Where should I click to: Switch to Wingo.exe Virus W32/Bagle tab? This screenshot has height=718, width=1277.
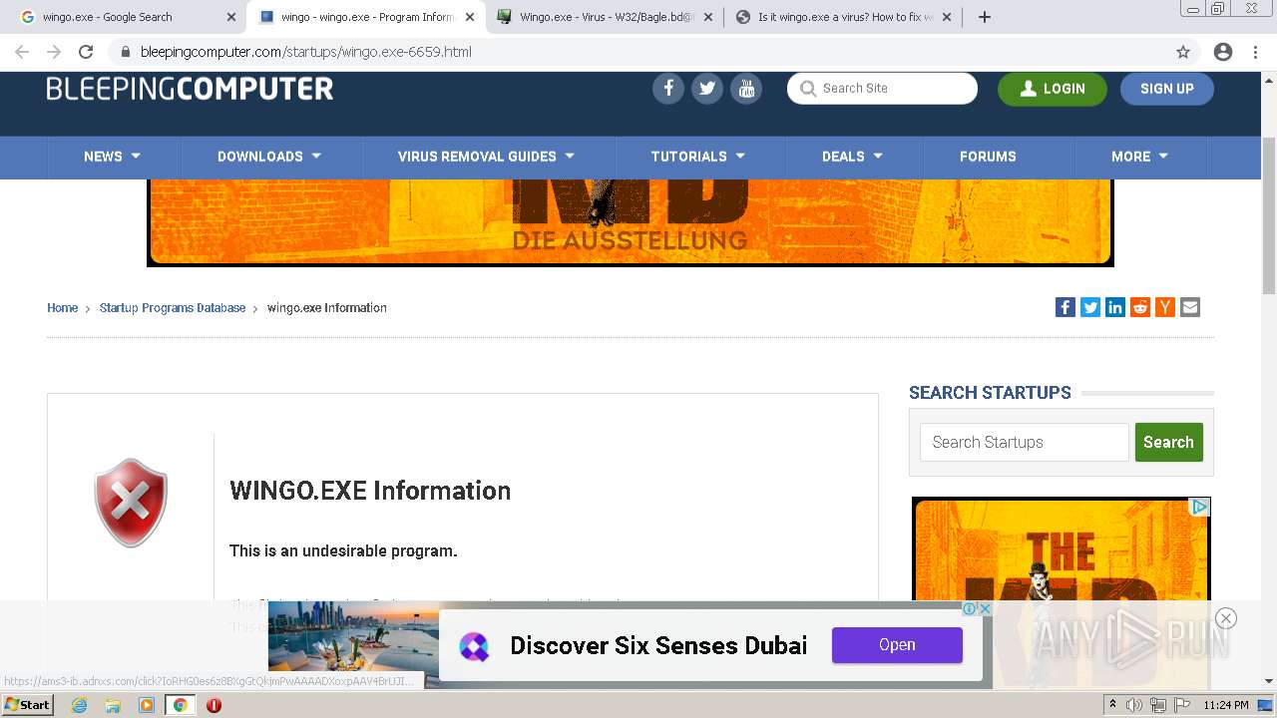(606, 17)
